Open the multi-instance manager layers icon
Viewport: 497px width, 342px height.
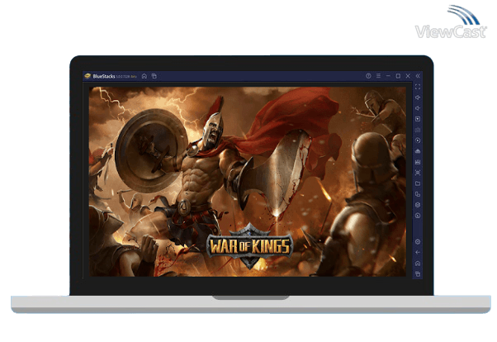(x=418, y=205)
